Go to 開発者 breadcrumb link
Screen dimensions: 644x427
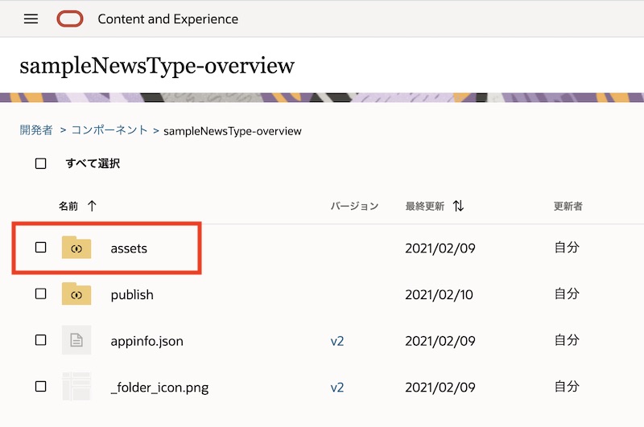click(36, 129)
